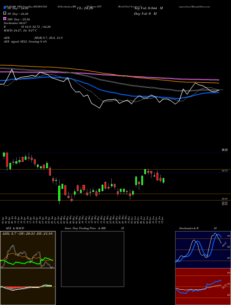The height and width of the screenshot is (305, 231).
Task: Click the tall green candle at the chart low
Action: tap(59, 193)
